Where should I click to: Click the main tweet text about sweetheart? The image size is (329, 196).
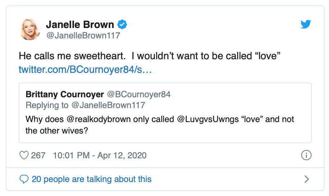(149, 56)
